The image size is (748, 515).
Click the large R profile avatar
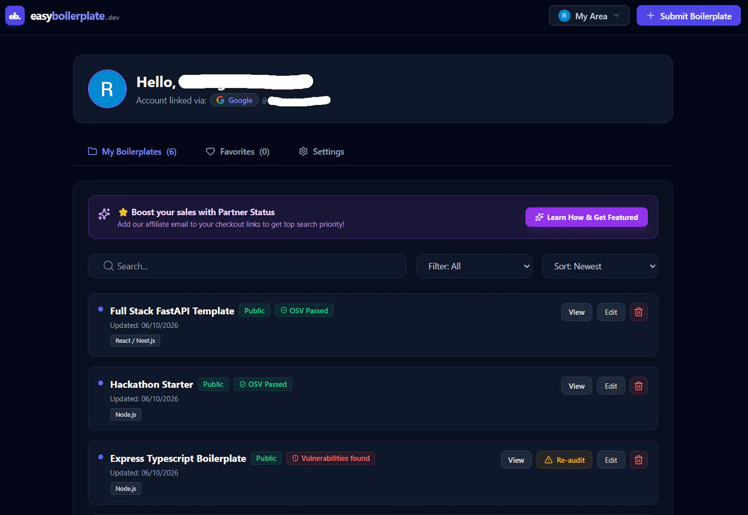(x=107, y=89)
